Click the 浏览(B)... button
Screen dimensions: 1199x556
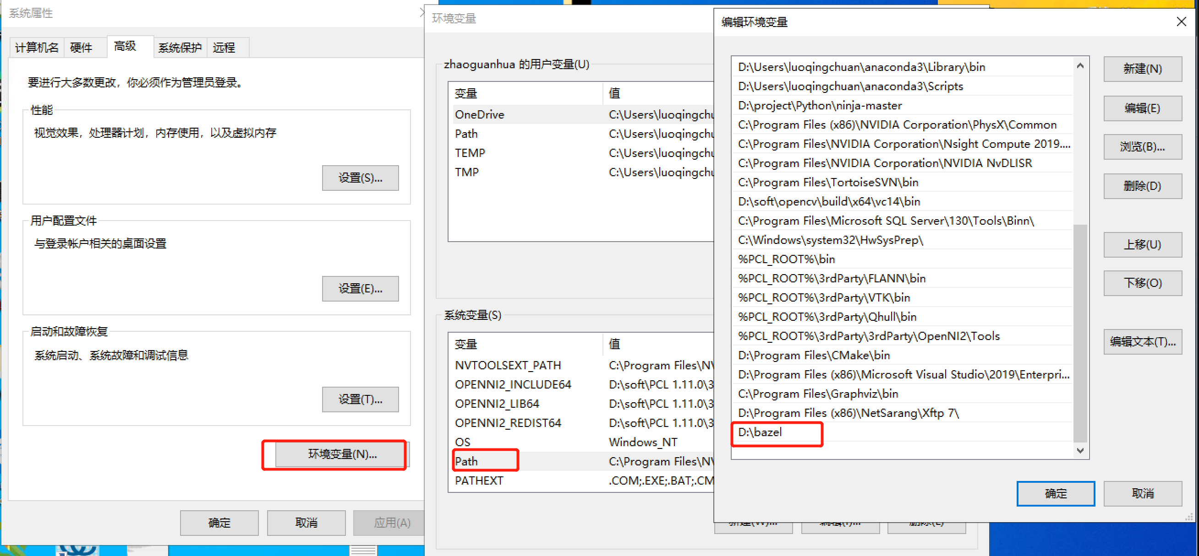tap(1143, 146)
